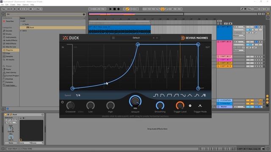Select first square-dip curve shape preset

[x=155, y=95]
